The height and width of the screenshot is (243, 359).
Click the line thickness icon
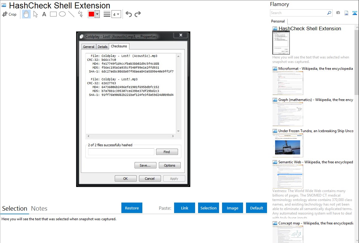(107, 14)
